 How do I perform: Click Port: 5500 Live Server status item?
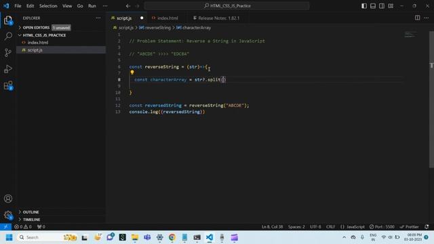[x=382, y=226]
